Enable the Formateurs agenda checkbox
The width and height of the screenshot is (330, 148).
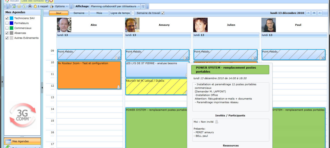7,23
